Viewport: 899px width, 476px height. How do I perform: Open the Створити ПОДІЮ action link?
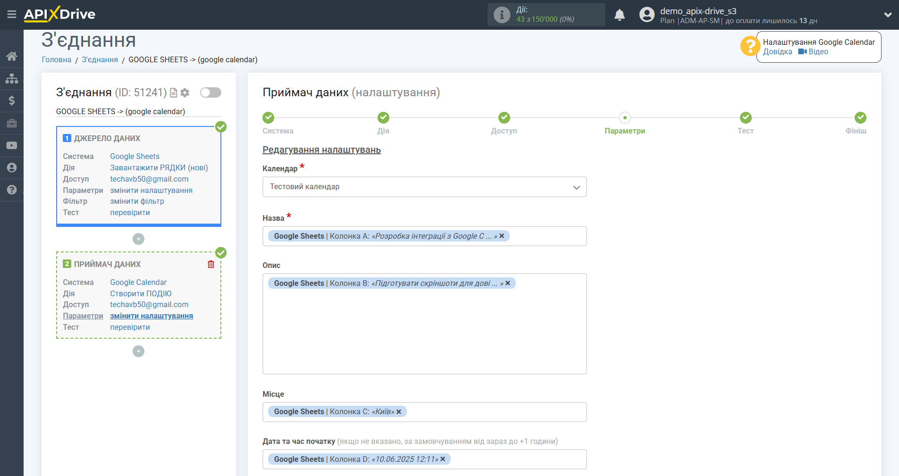point(141,293)
